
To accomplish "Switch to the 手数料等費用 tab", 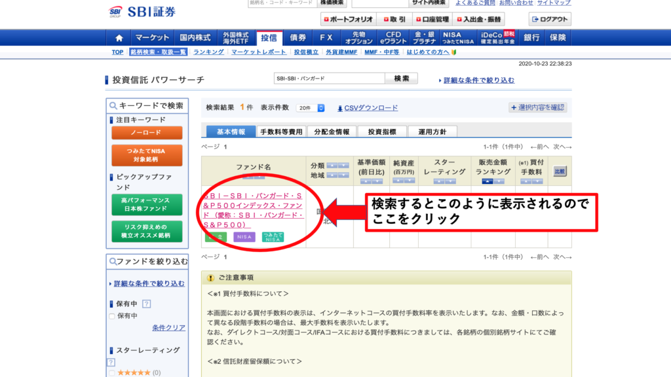I will coord(281,132).
